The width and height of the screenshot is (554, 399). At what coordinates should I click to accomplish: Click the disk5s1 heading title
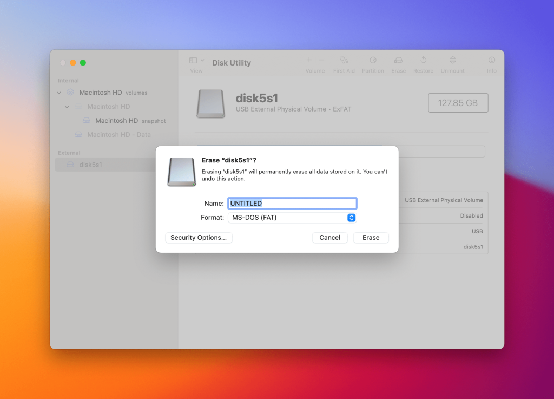point(257,98)
